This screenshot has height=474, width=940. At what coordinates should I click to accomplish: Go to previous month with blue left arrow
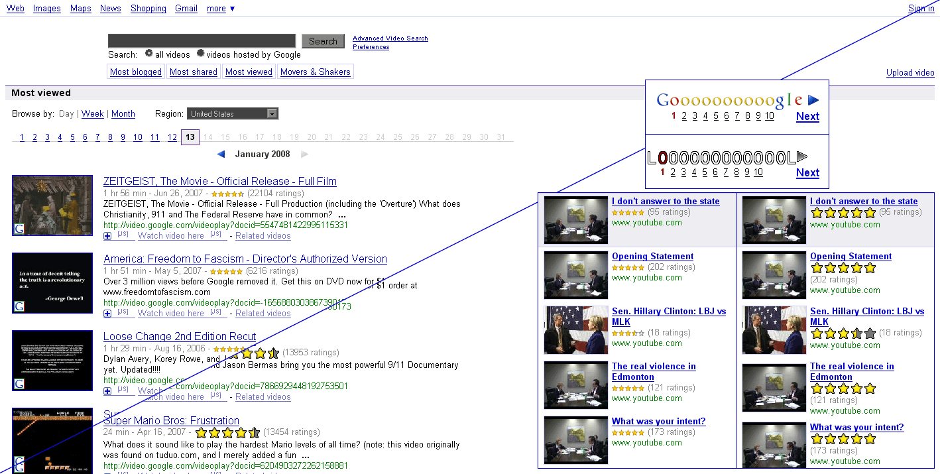(x=221, y=154)
